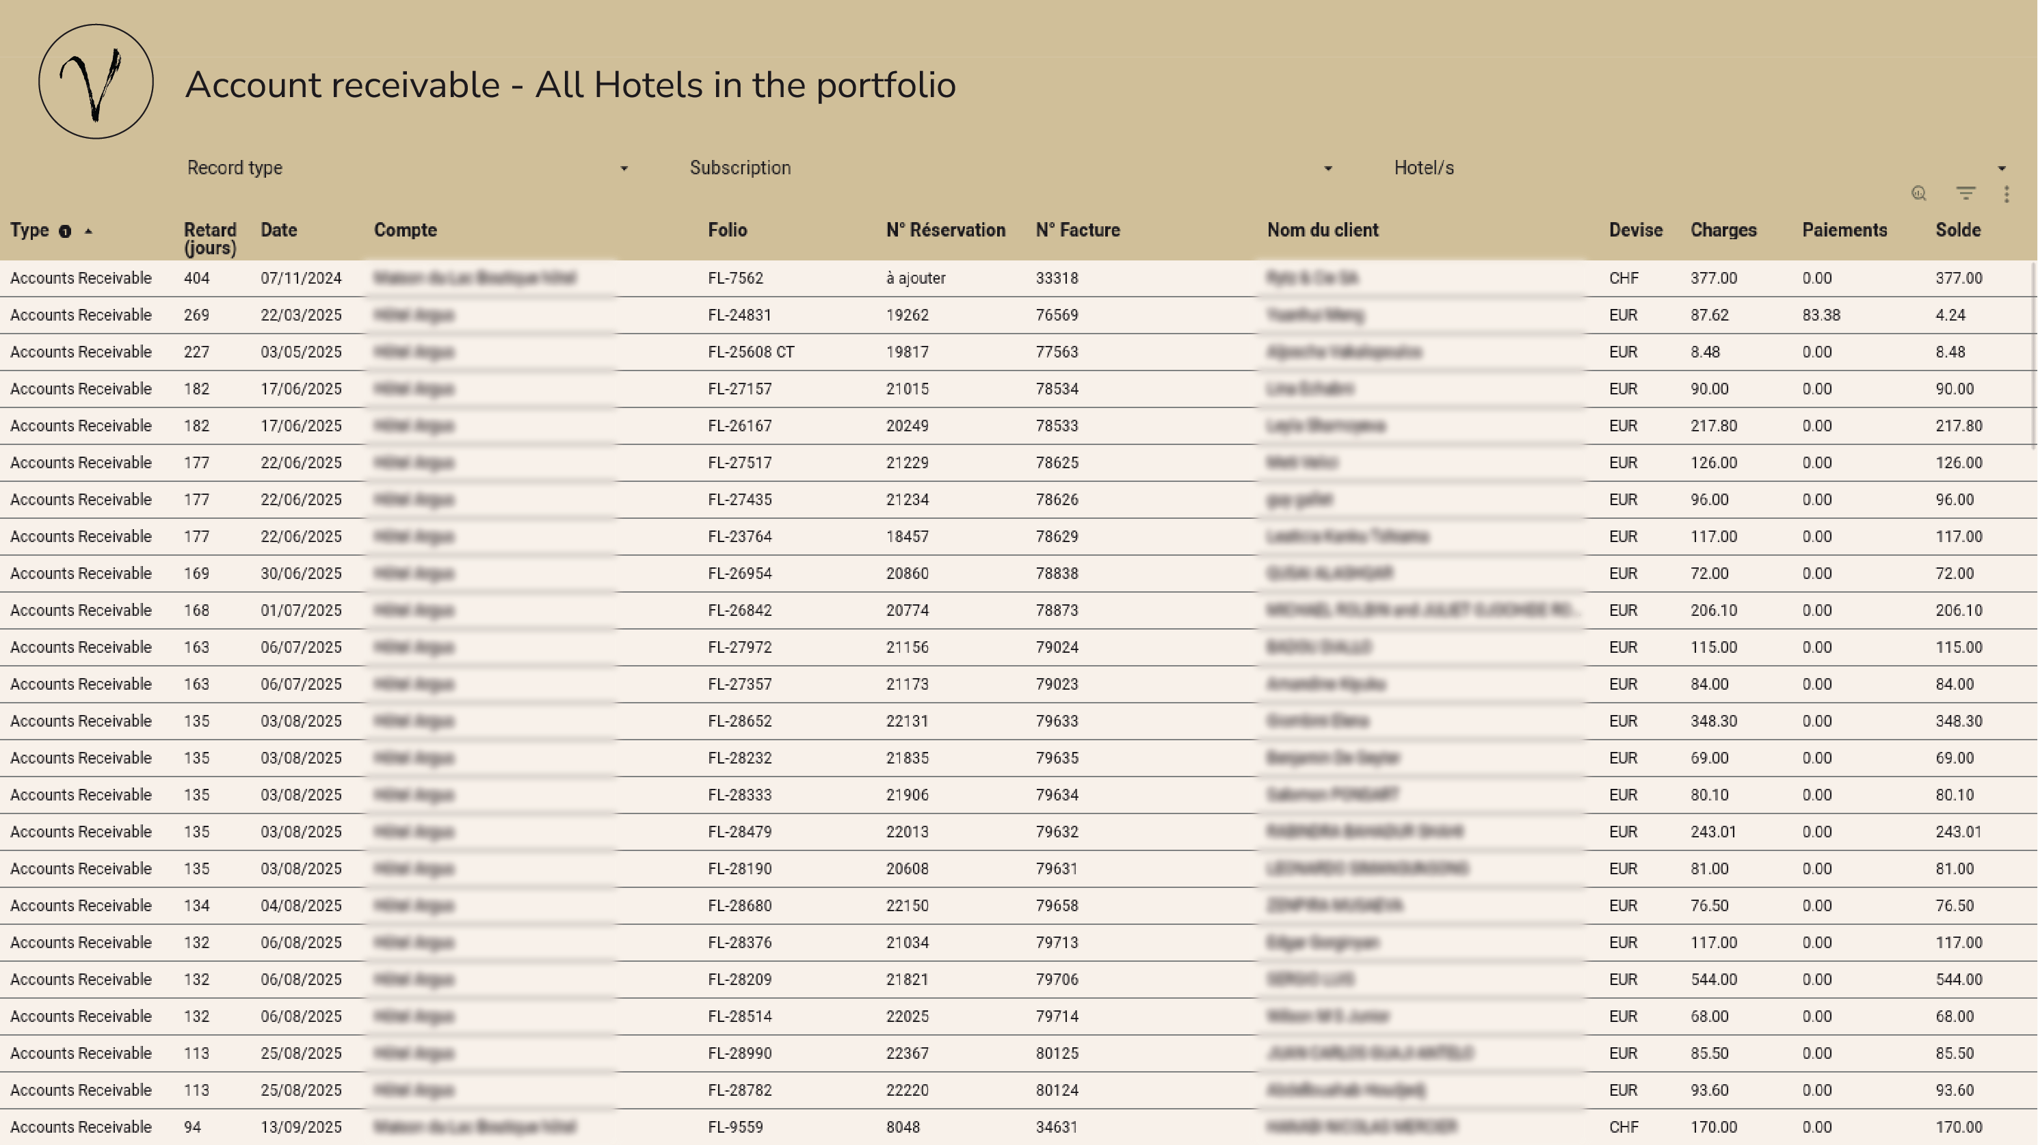Sort by the Charges column header
Viewport: 2038px width, 1145px height.
[x=1723, y=230]
